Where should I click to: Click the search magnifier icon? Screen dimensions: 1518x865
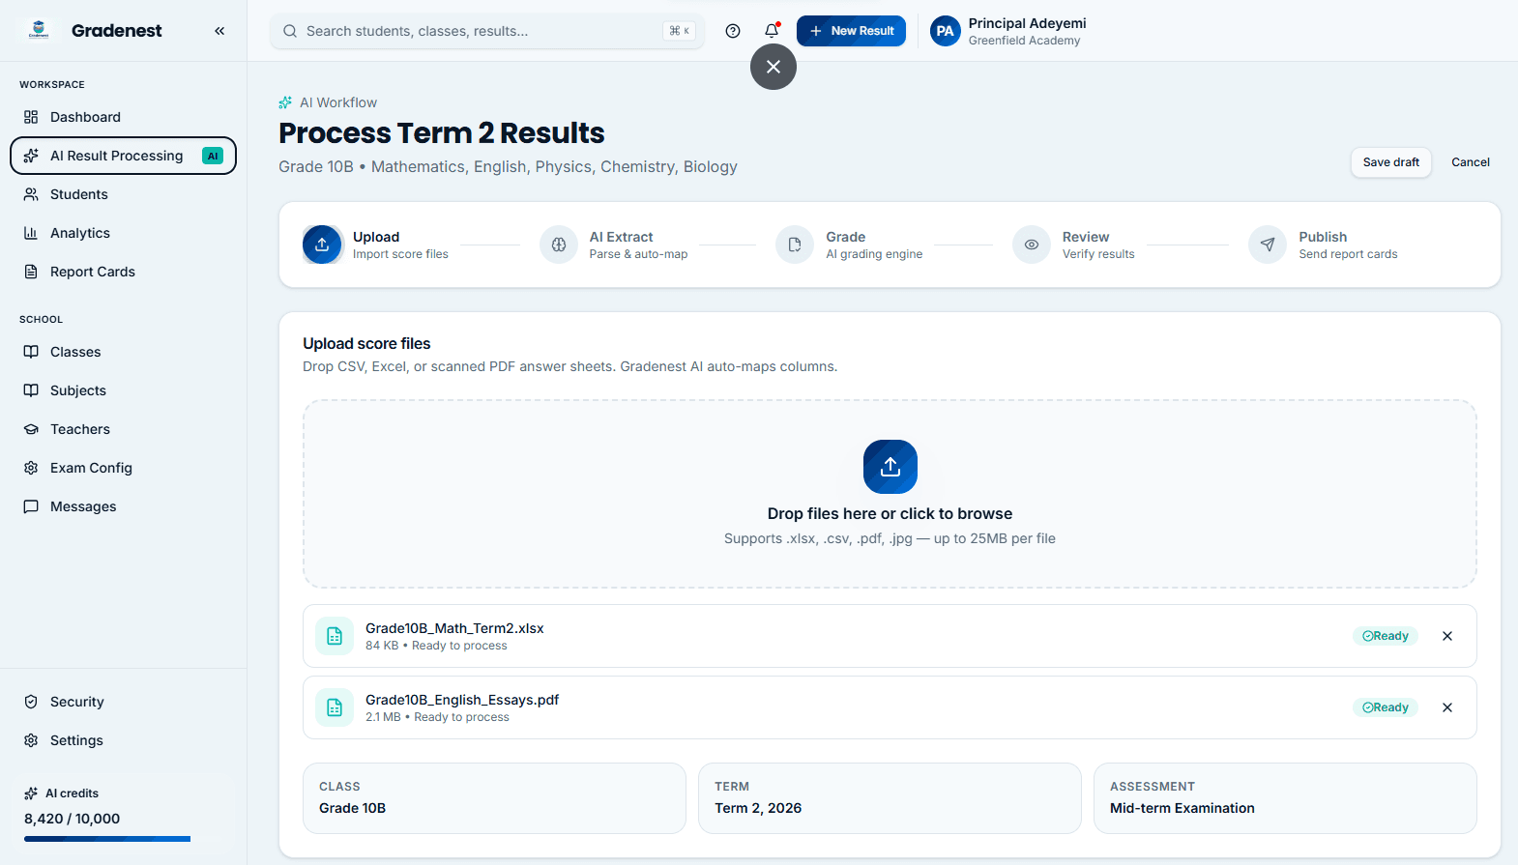coord(290,31)
